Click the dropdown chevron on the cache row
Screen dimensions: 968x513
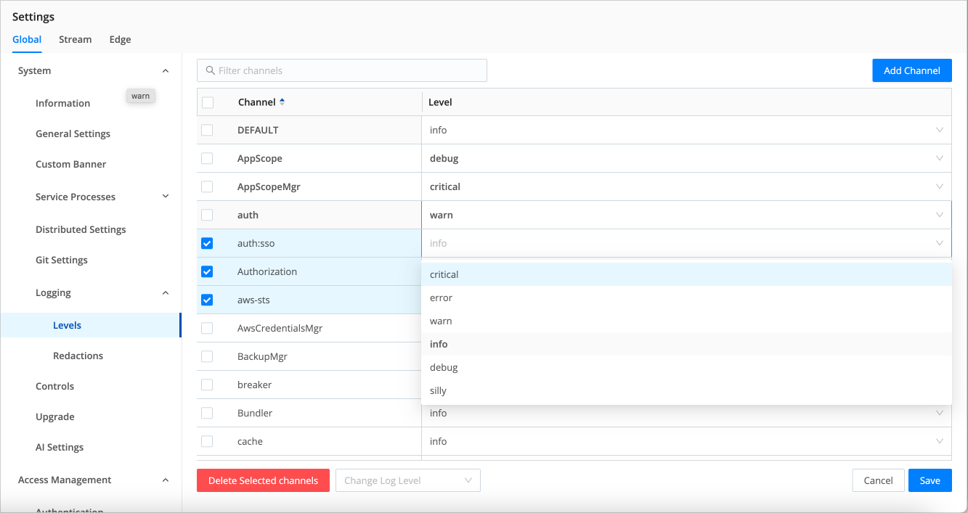tap(940, 441)
